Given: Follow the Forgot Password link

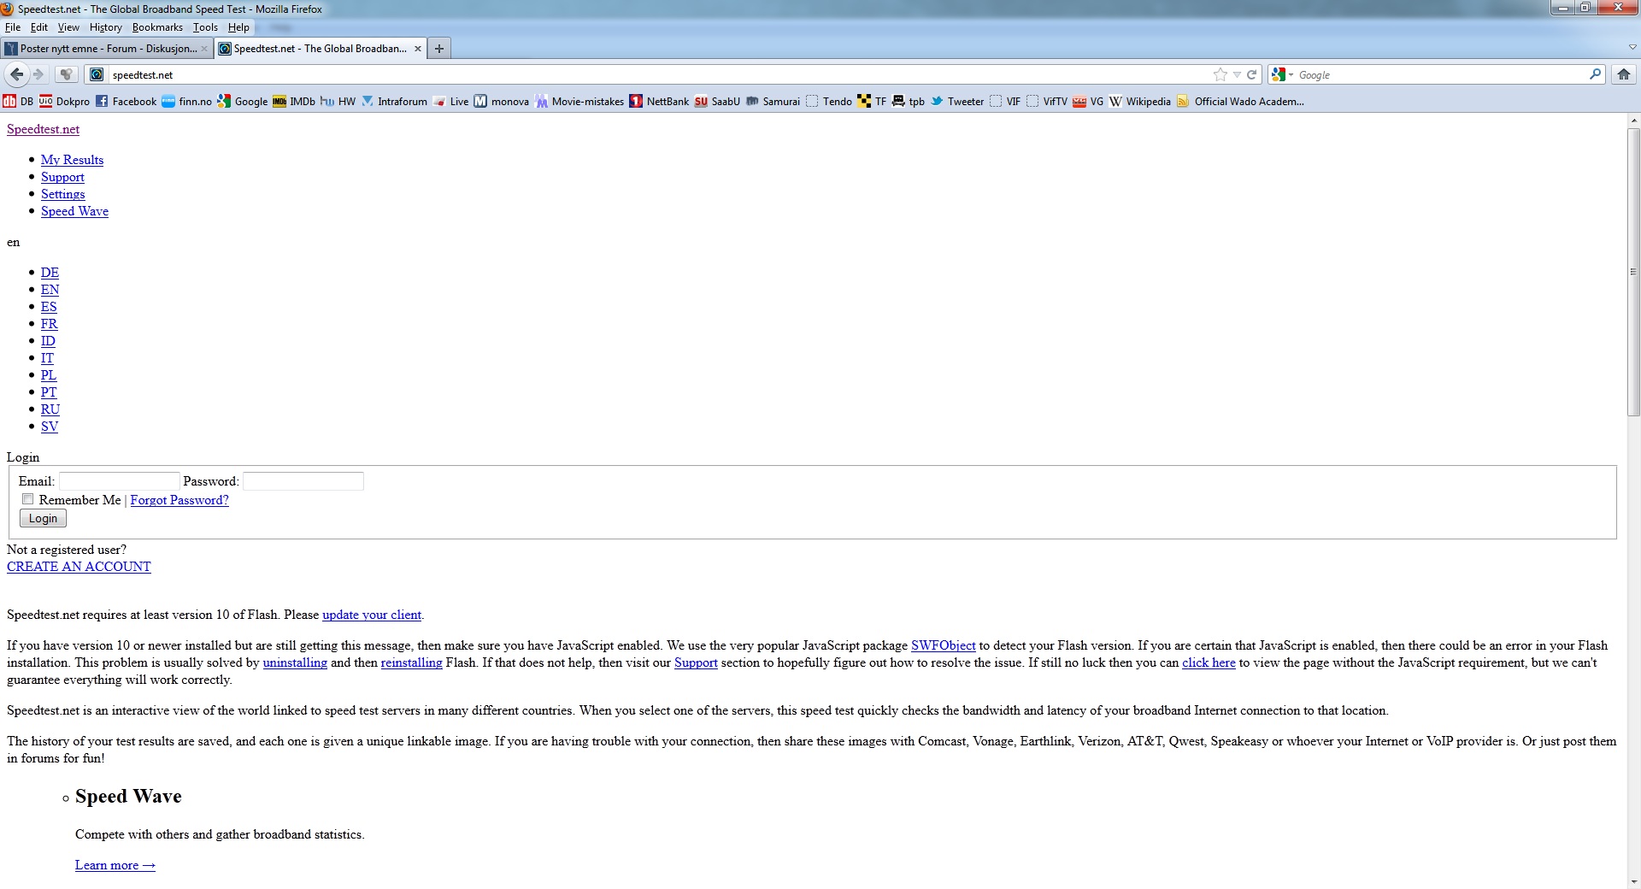Looking at the screenshot, I should pos(179,500).
